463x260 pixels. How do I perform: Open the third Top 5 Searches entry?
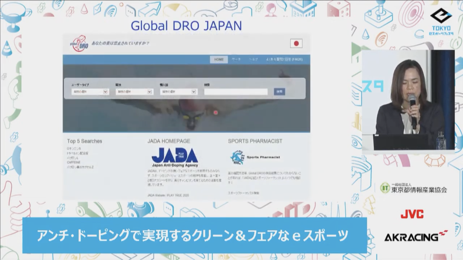pos(72,158)
